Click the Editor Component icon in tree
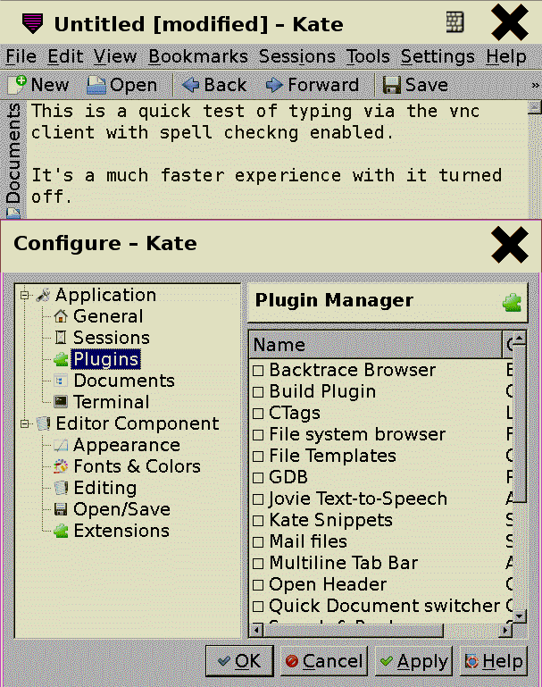The image size is (542, 687). 44,423
